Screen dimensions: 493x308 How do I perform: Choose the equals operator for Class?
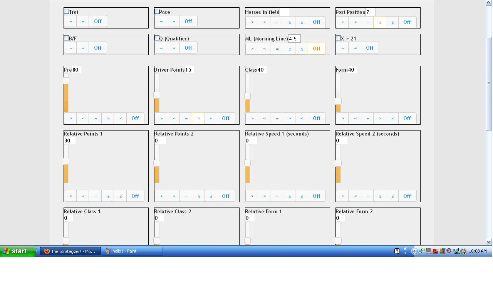(277, 118)
